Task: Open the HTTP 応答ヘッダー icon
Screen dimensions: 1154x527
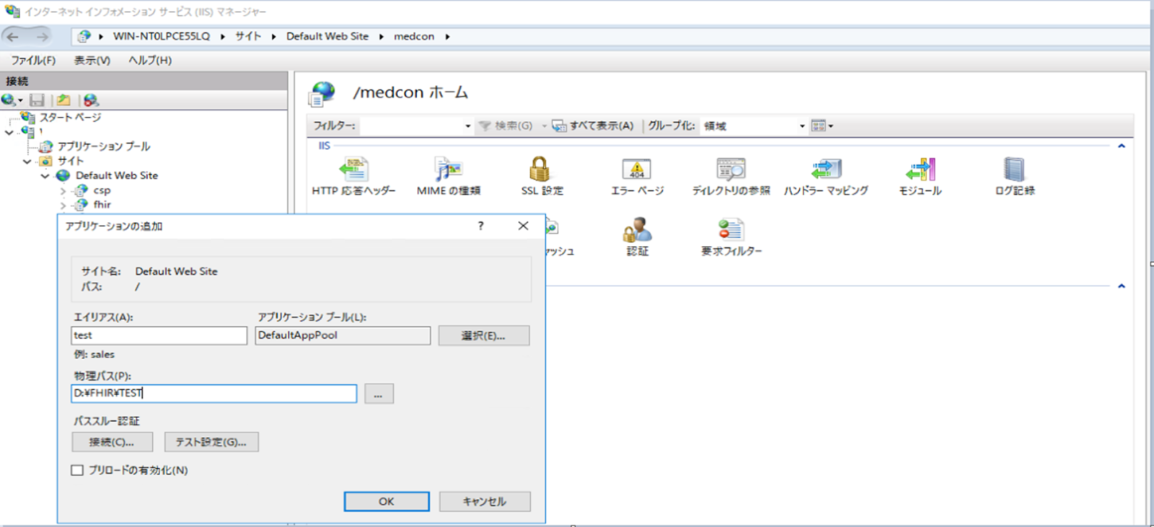Action: click(353, 170)
